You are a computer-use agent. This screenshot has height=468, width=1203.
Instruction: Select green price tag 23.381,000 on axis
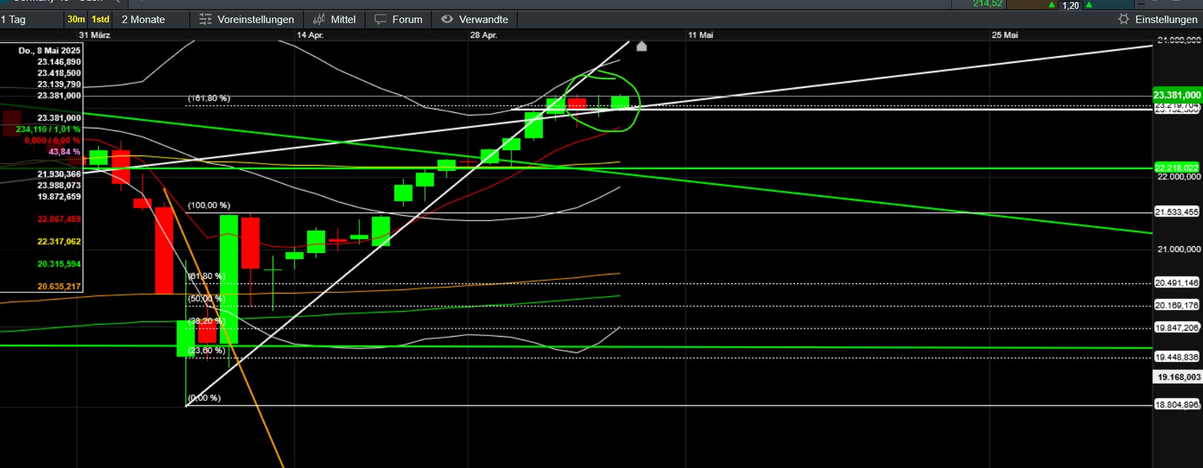(1177, 95)
